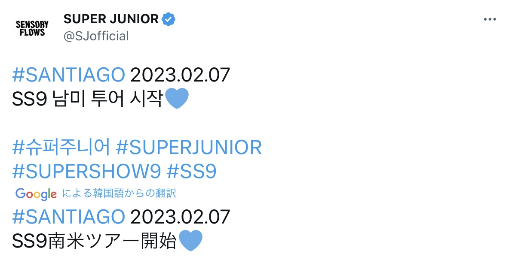Screen dimensions: 509x260
Task: Select the date text 2023.02.07
Action: (x=181, y=76)
